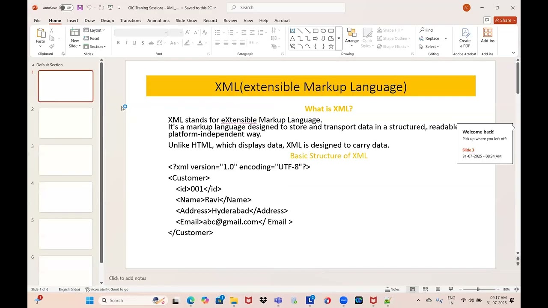This screenshot has width=548, height=308.
Task: Click the Increase List Level icon
Action: point(253,33)
